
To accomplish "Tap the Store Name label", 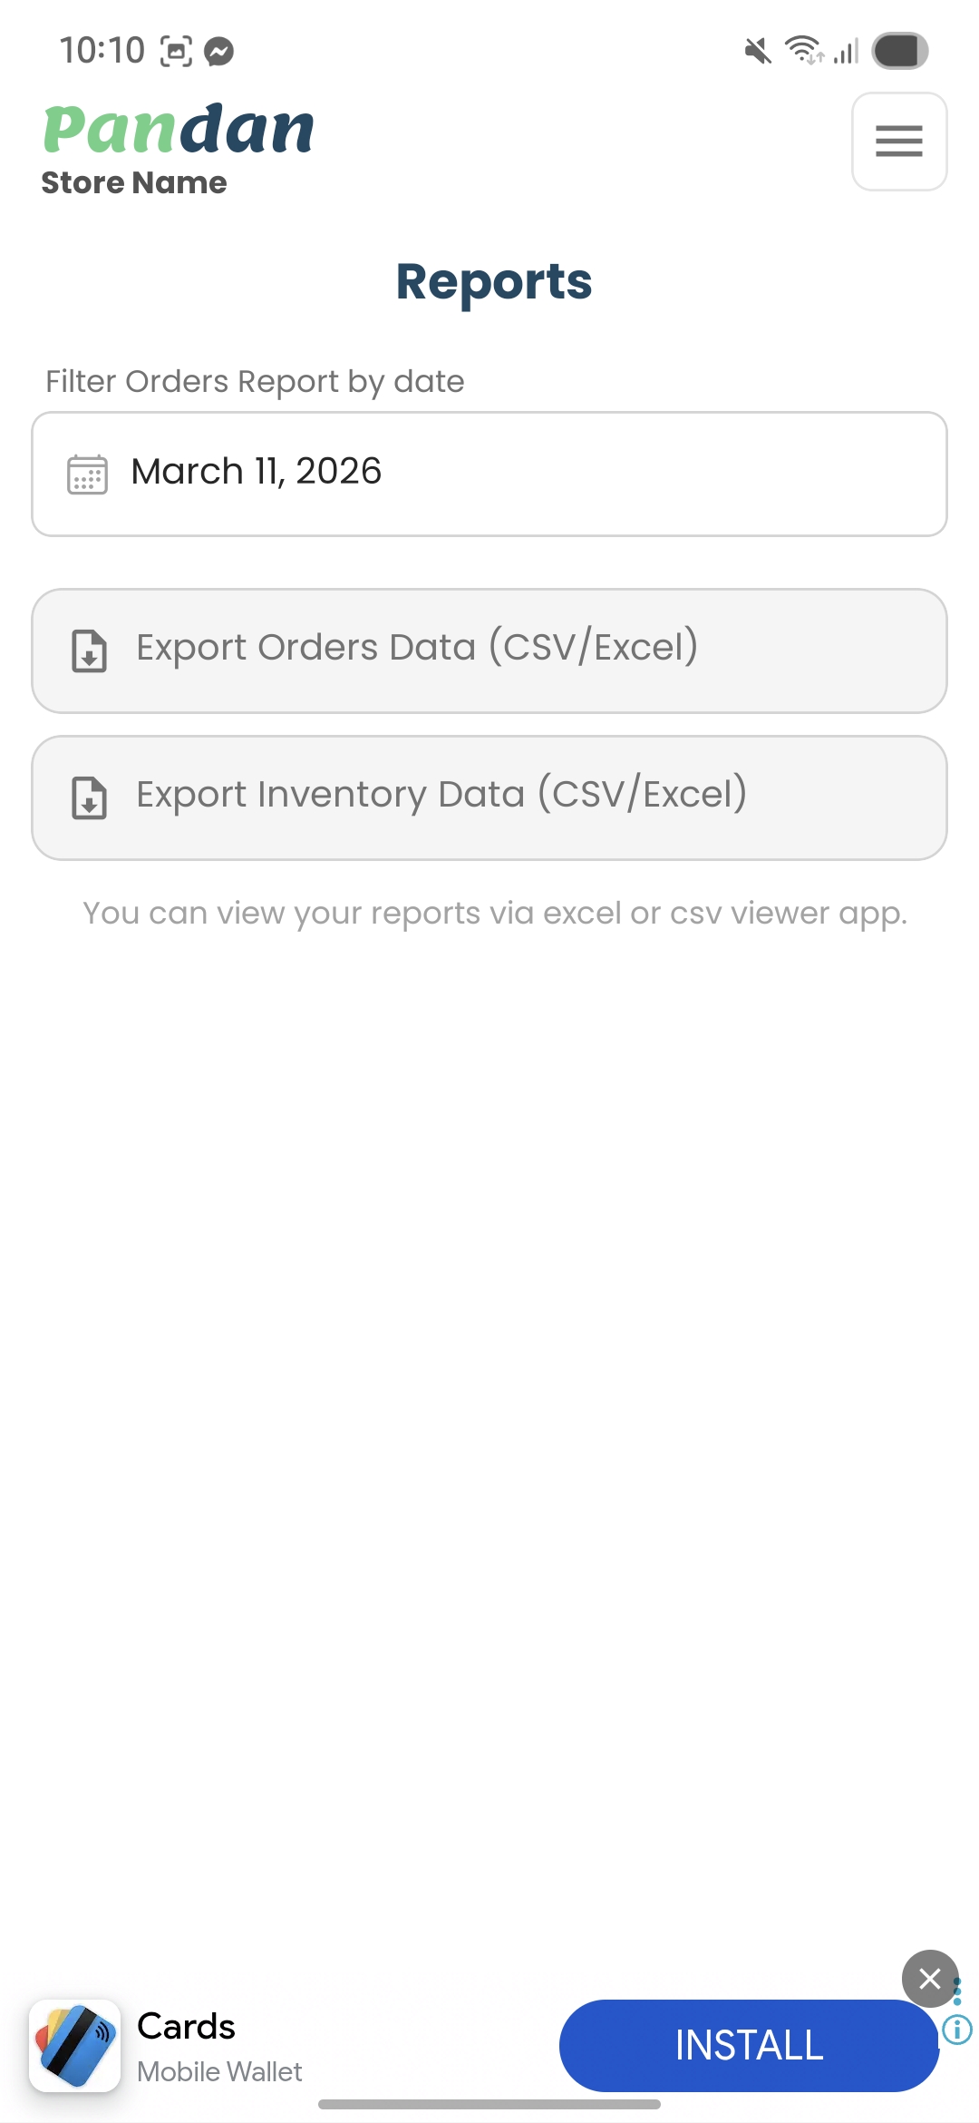I will click(x=134, y=183).
